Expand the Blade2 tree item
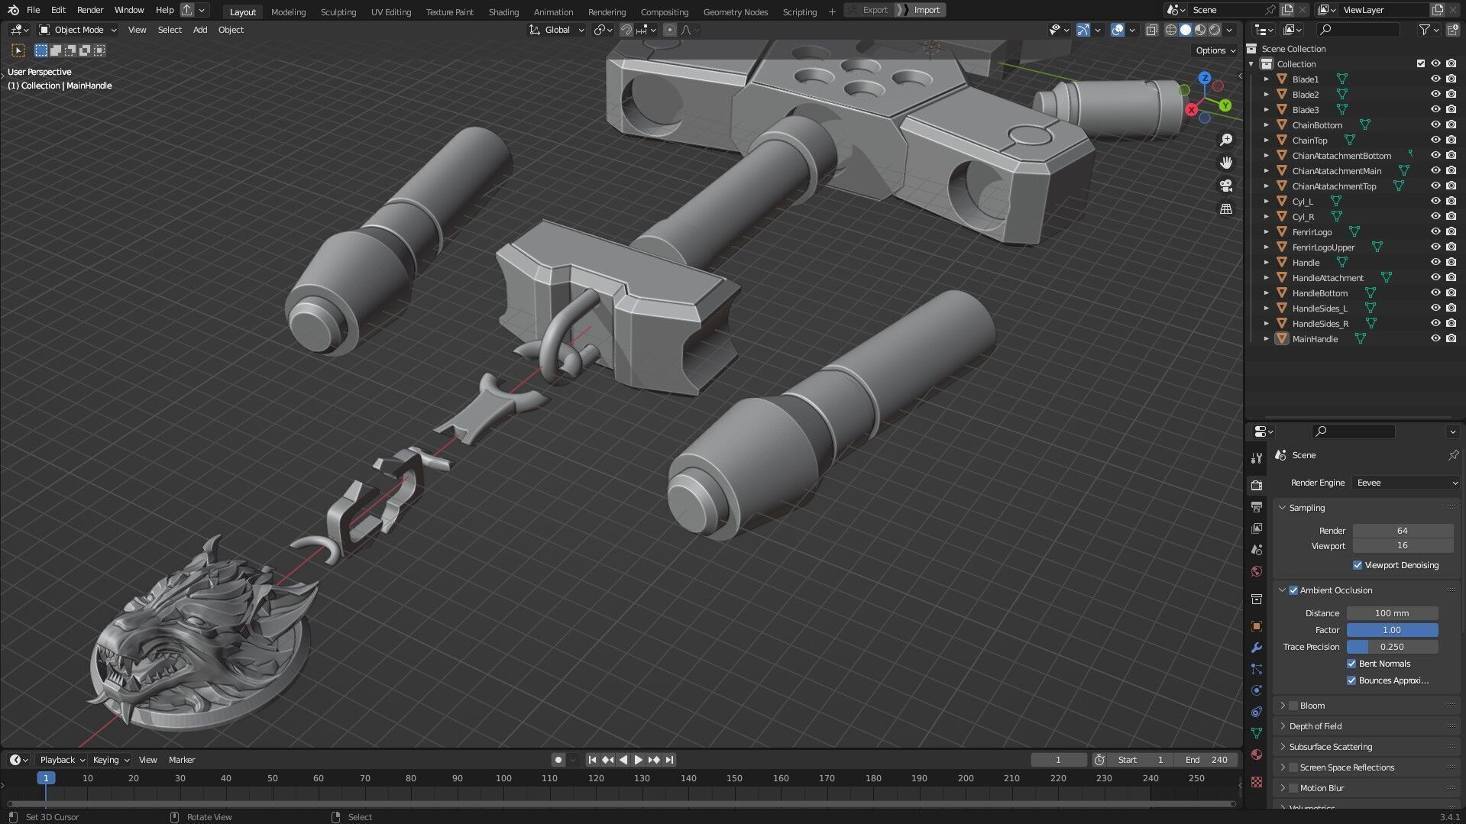Viewport: 1466px width, 824px height. tap(1266, 95)
